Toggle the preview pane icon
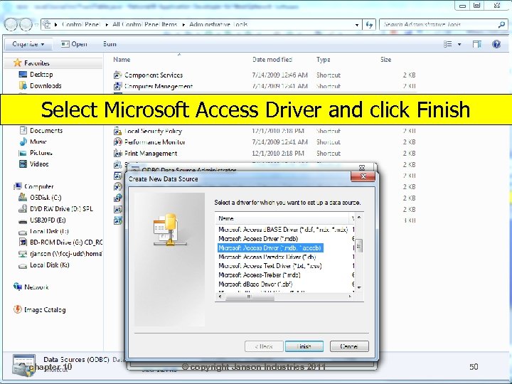The image size is (512, 384). point(477,44)
